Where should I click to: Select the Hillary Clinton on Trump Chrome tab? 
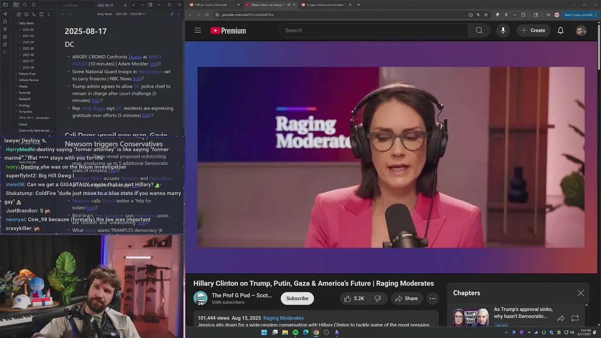pos(270,5)
